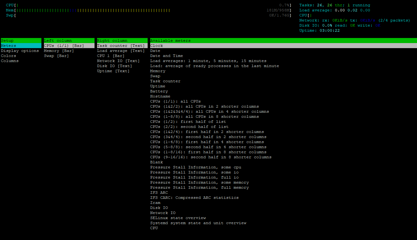The image size is (417, 240).
Task: Select SELinux state overview meter
Action: pos(178,218)
